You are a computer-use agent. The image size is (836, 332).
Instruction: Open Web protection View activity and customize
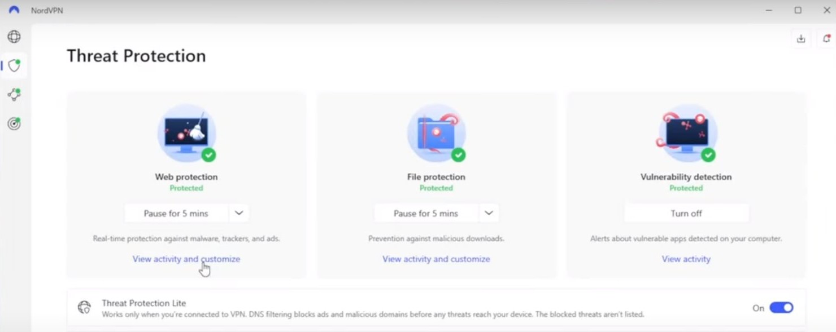(x=186, y=259)
